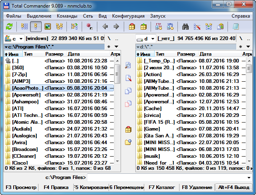Click Alt+F4 Выход button
Image resolution: width=256 pixels, height=195 pixels.
234,187
